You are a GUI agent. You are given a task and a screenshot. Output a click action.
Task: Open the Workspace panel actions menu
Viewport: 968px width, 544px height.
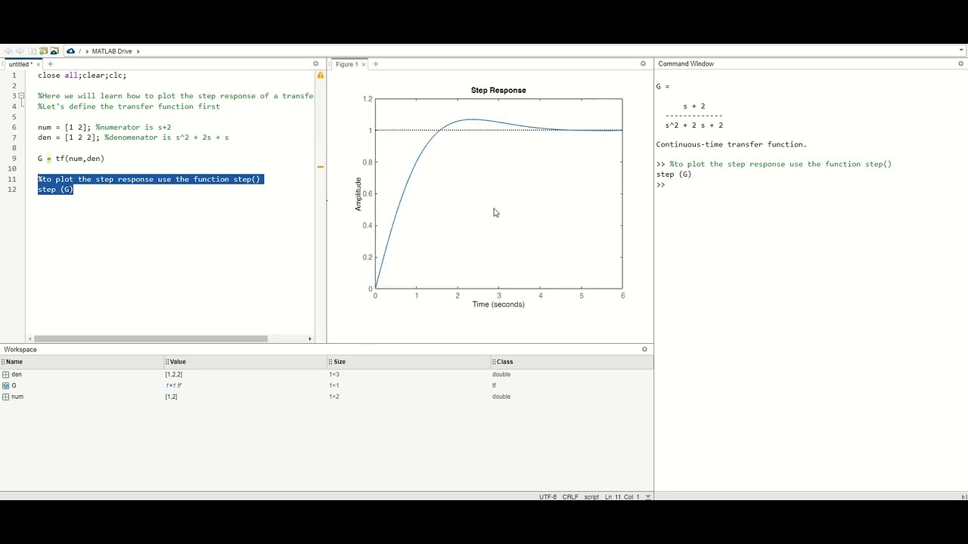(x=645, y=349)
